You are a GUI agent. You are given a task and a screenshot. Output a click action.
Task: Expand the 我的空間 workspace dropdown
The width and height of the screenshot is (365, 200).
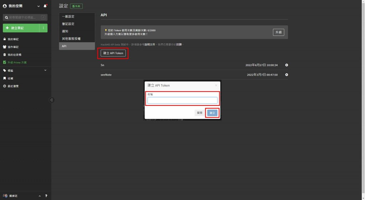pos(38,6)
